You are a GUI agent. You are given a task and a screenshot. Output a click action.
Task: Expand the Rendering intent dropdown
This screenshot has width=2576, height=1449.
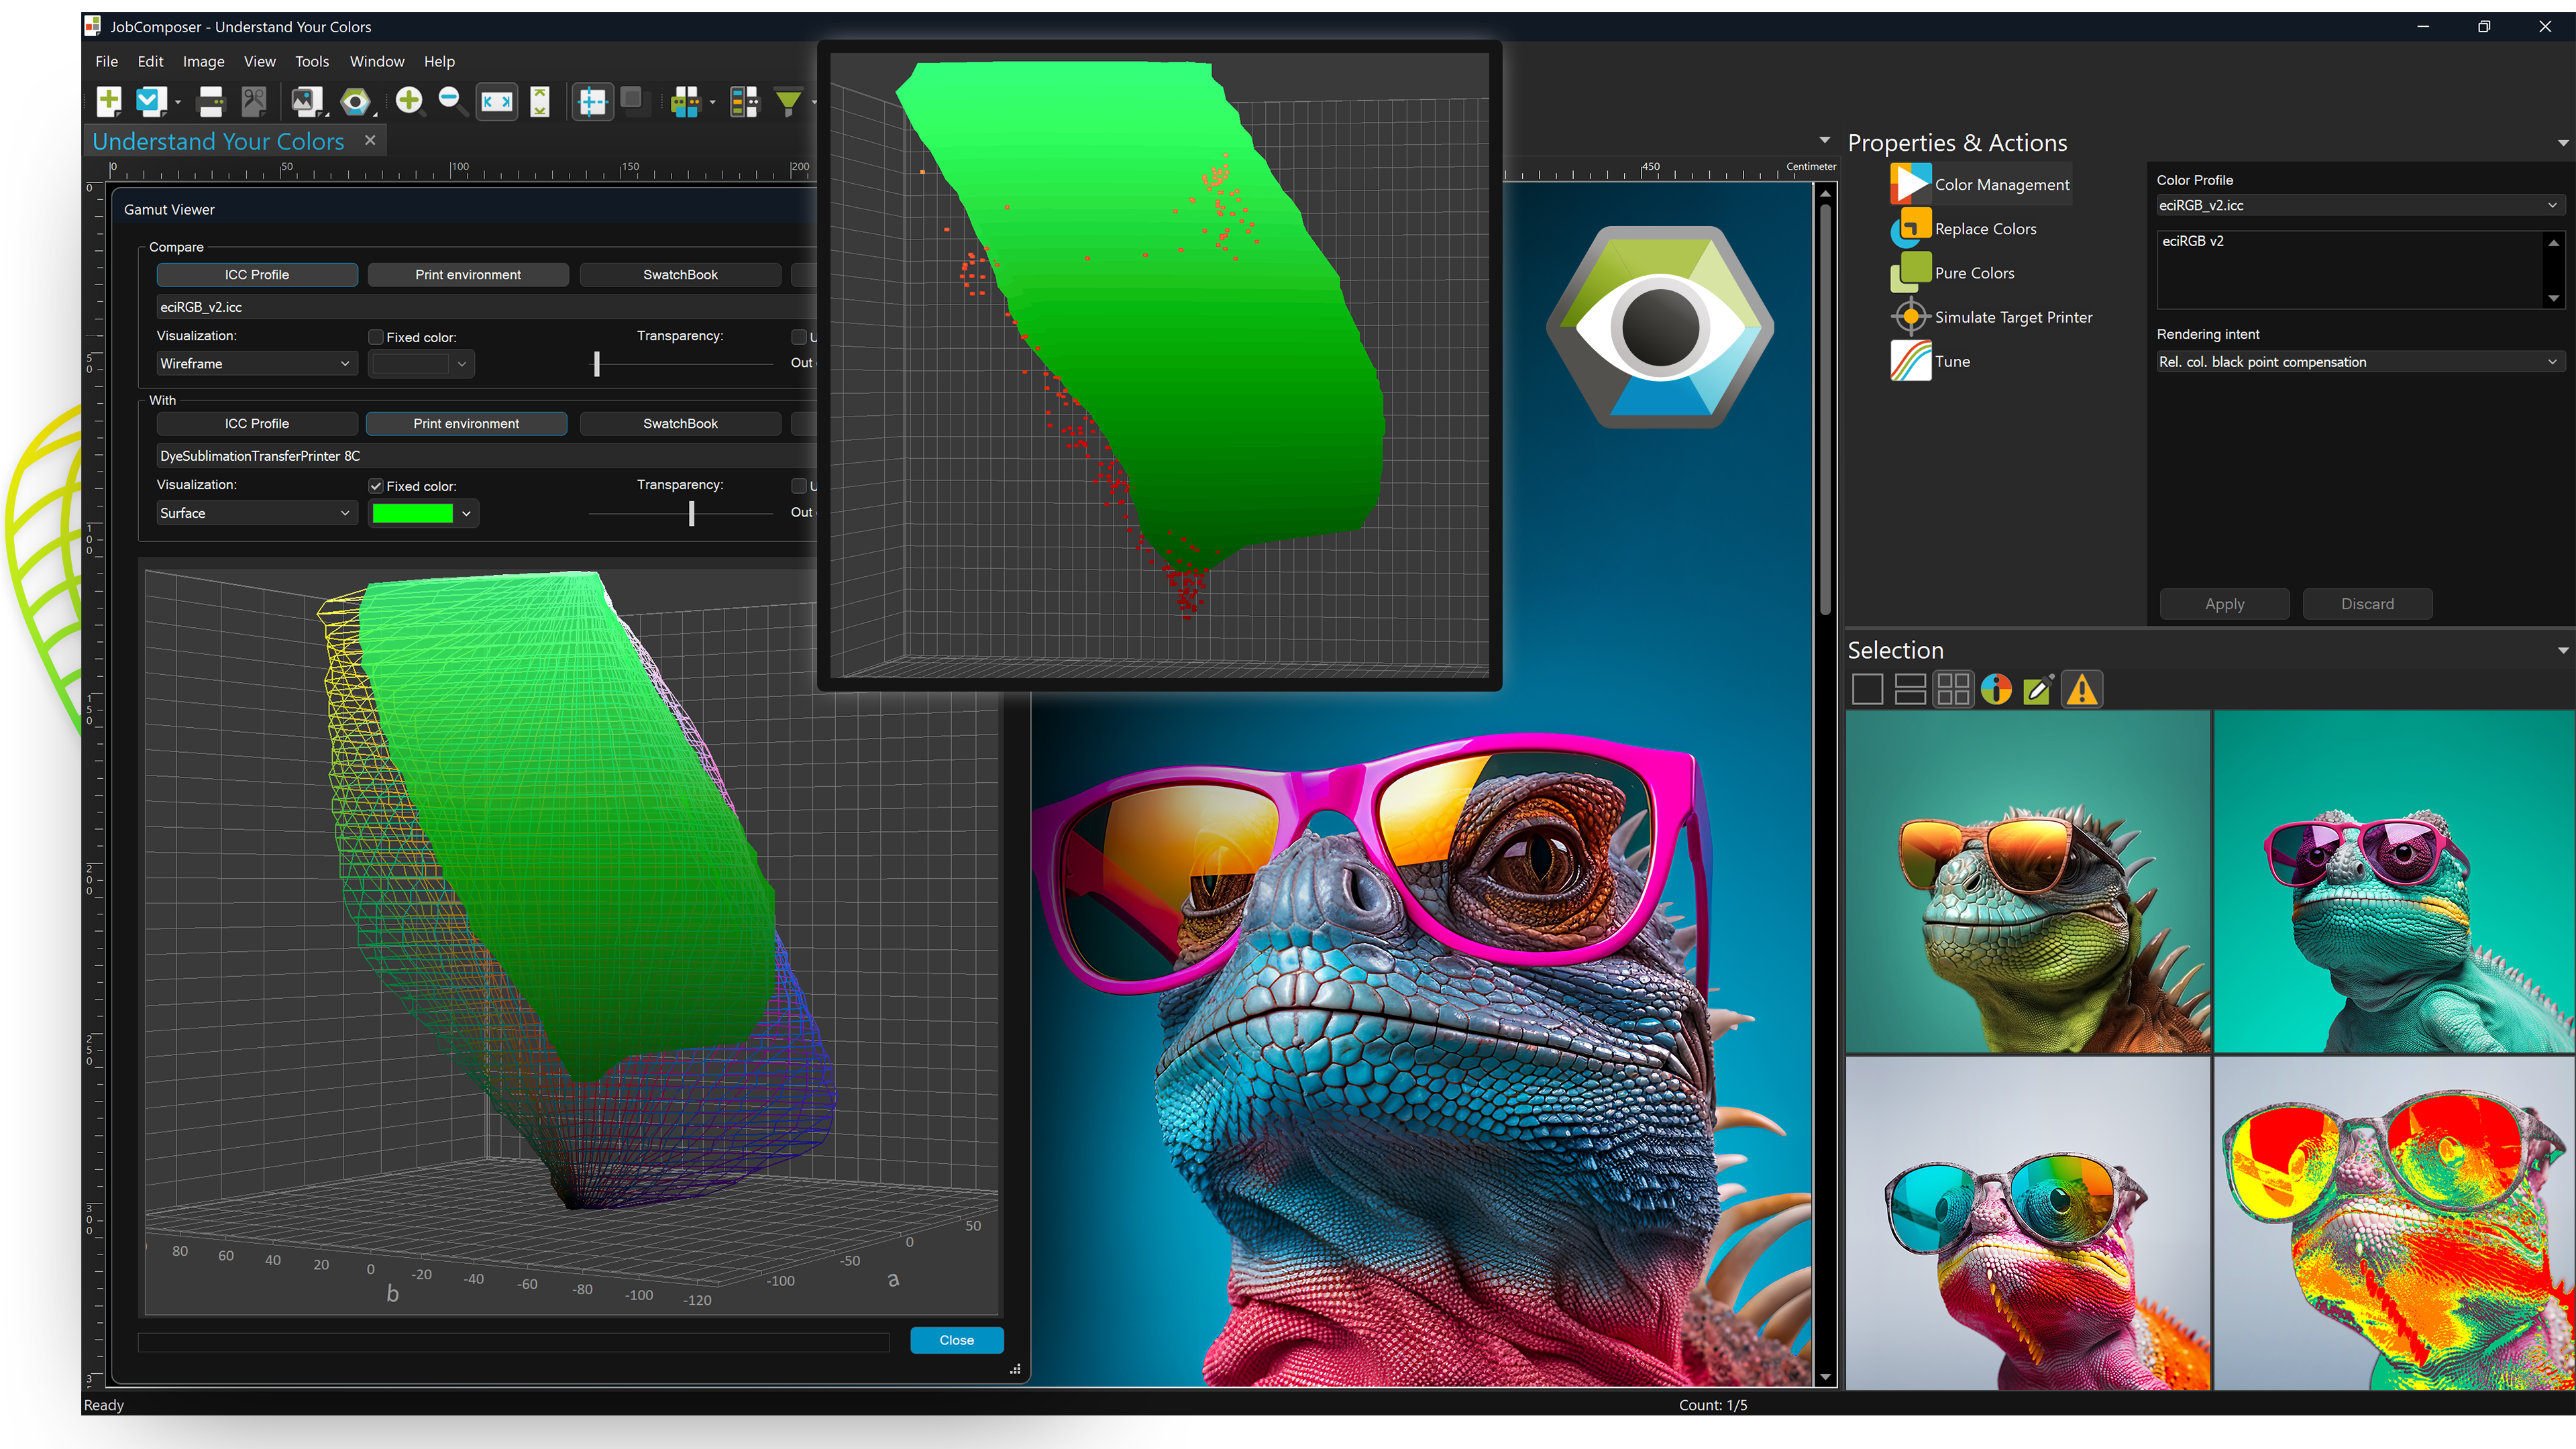[x=2356, y=362]
